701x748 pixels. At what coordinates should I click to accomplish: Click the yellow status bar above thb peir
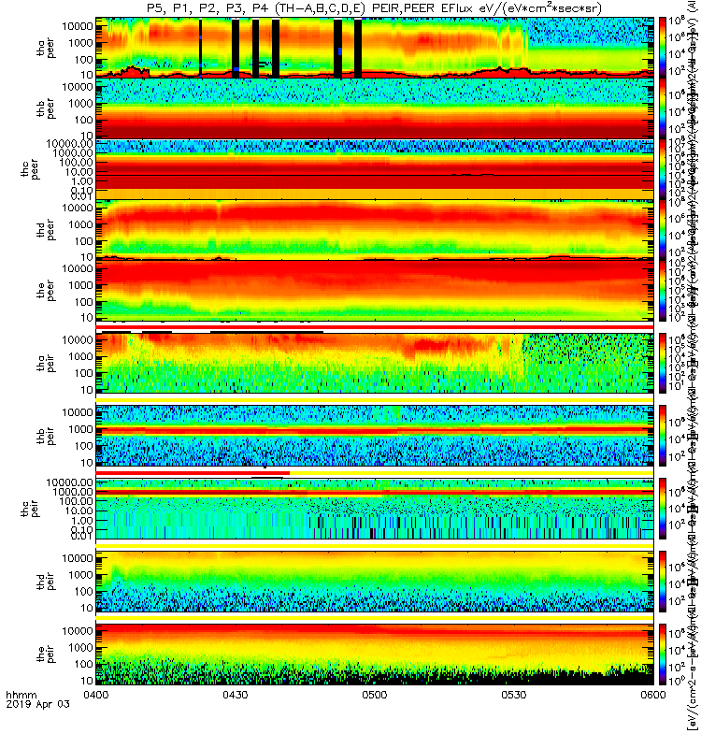point(375,400)
